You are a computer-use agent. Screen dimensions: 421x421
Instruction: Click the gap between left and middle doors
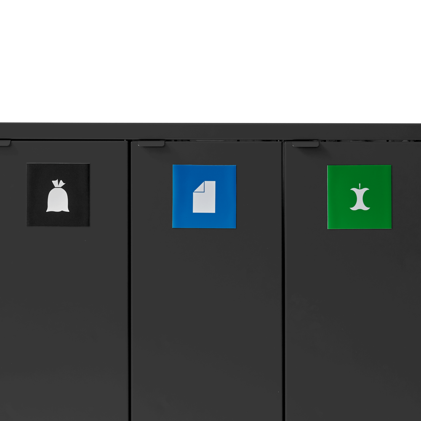[x=129, y=280]
